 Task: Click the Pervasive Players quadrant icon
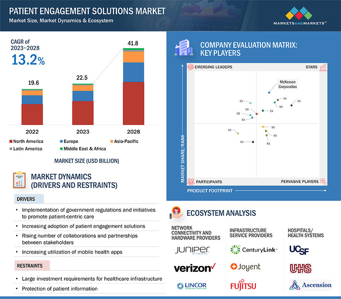pyautogui.click(x=323, y=182)
